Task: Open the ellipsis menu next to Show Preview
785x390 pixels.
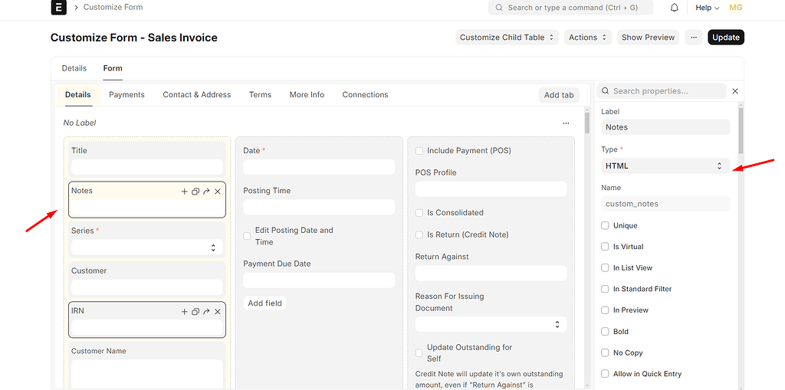Action: point(693,37)
